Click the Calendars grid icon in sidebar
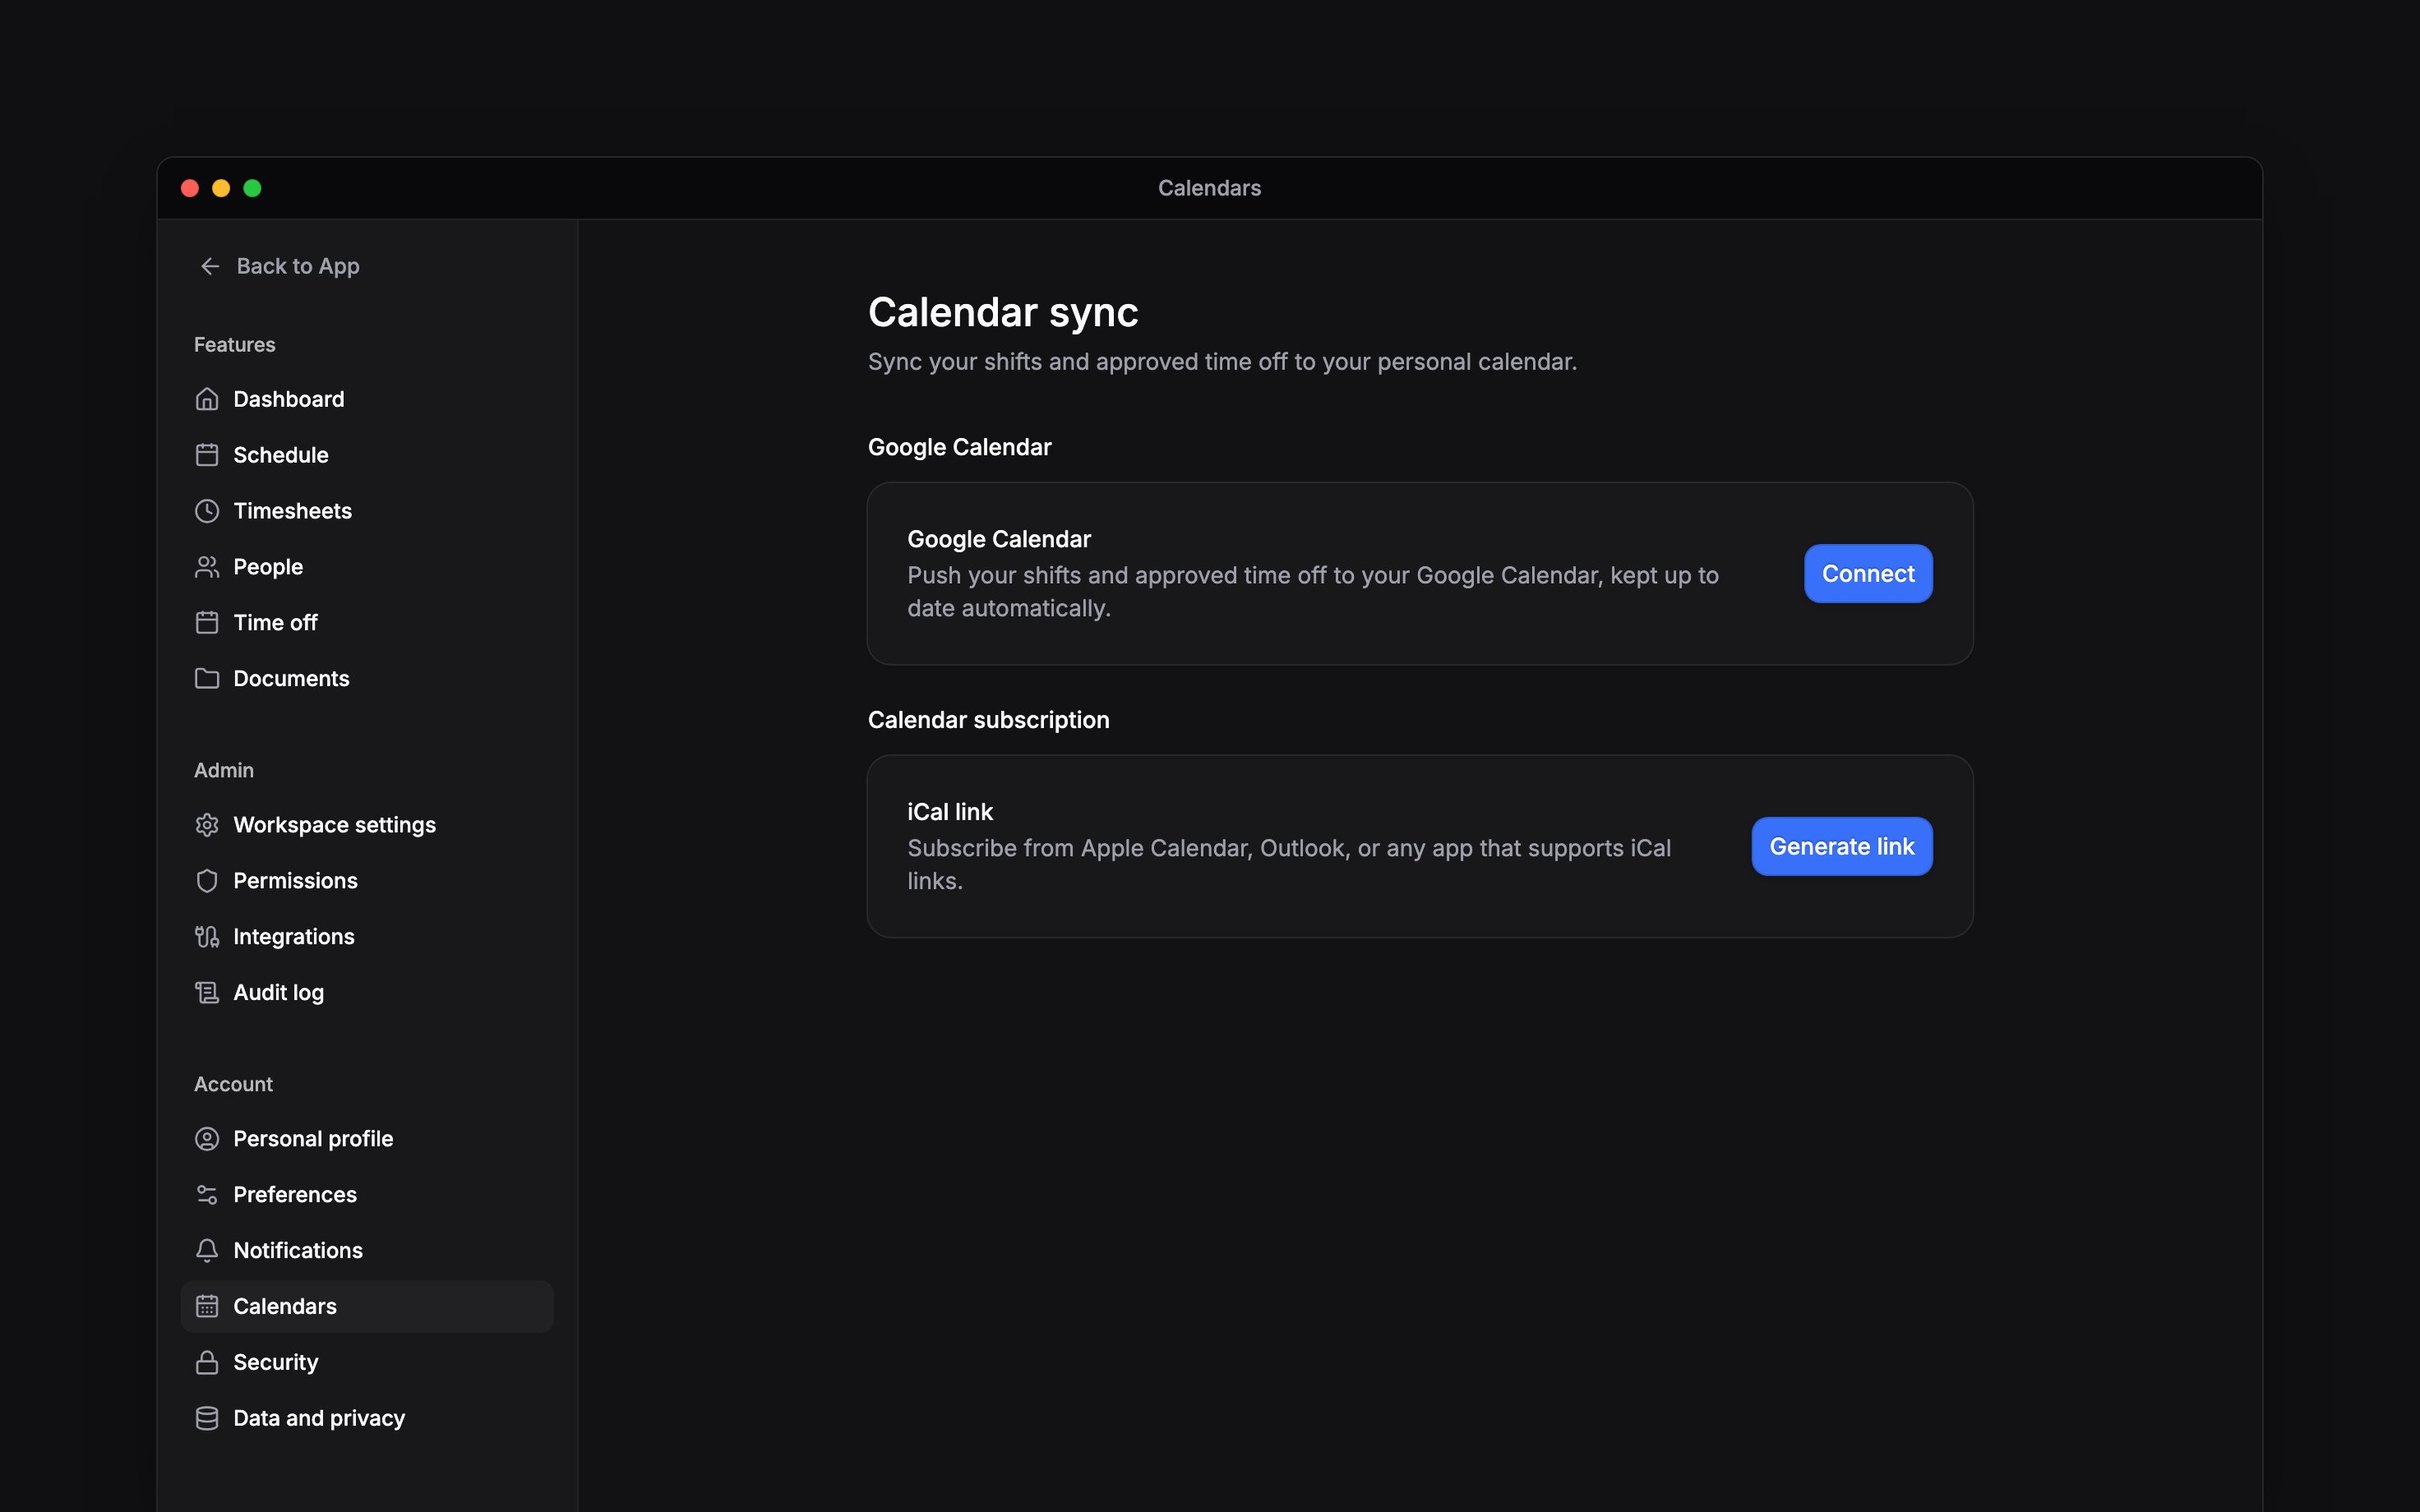Viewport: 2420px width, 1512px height. pos(207,1307)
